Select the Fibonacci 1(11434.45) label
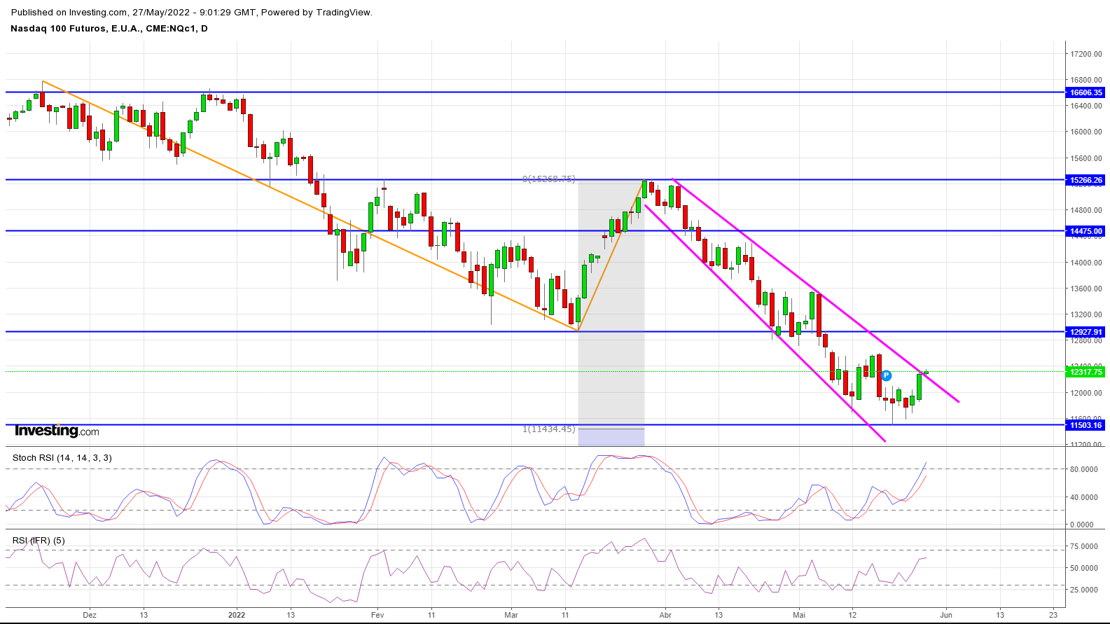 (x=549, y=429)
